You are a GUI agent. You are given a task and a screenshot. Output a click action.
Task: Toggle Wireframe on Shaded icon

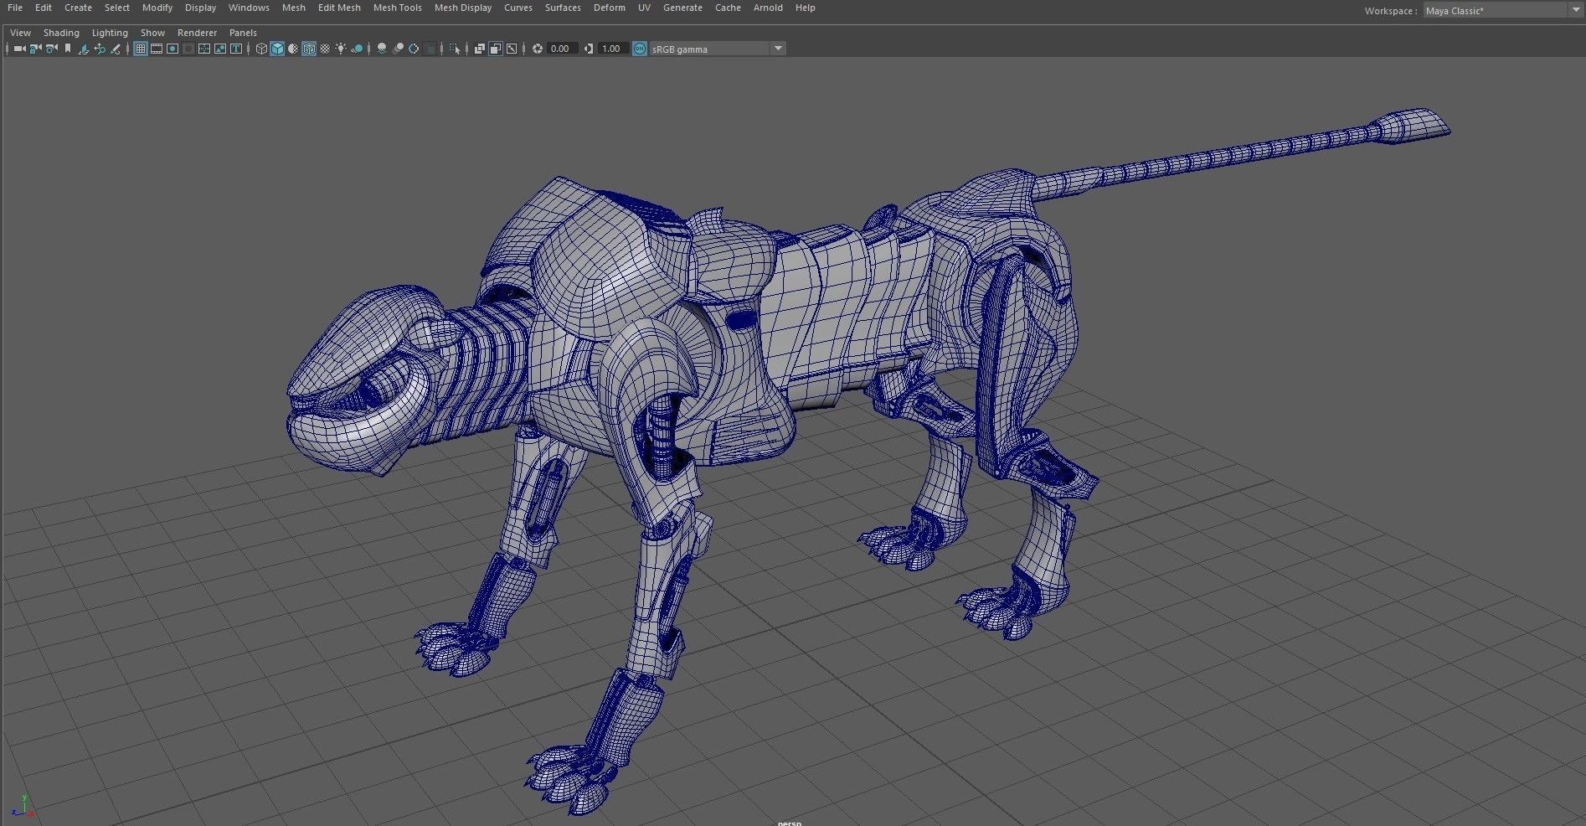tap(309, 49)
